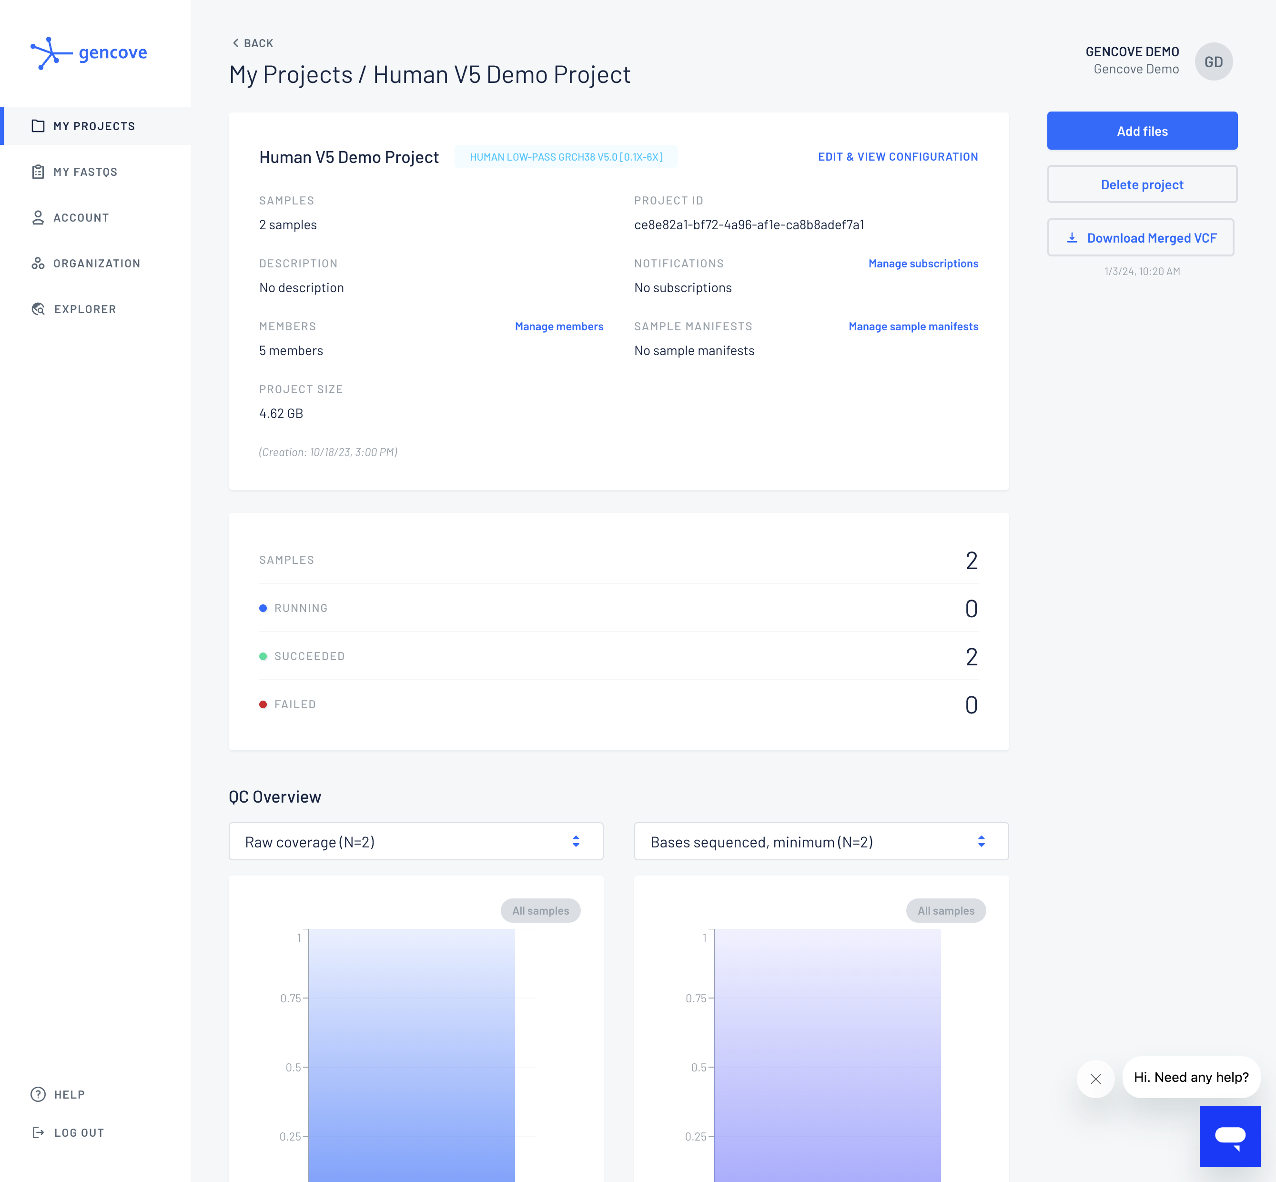Expand Bases sequenced, minimum (N=2) dropdown

click(821, 841)
